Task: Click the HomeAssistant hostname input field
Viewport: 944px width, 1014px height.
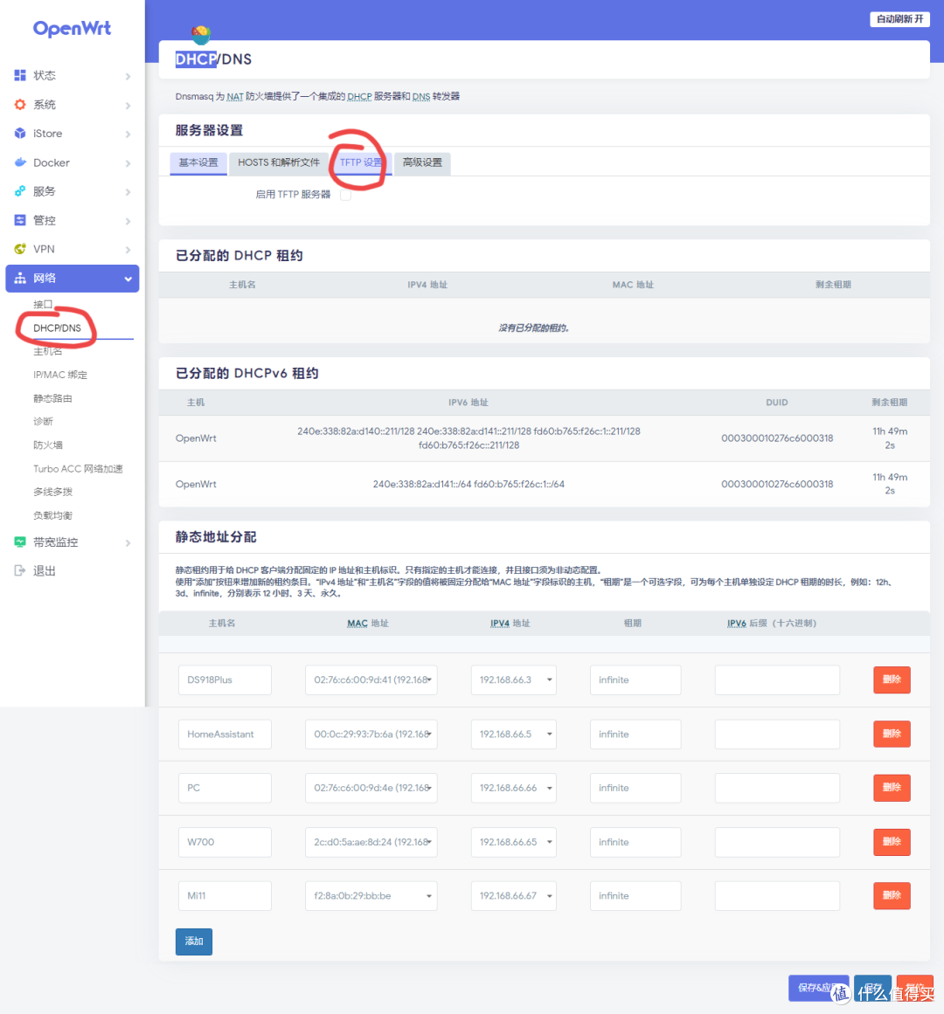Action: pyautogui.click(x=225, y=734)
